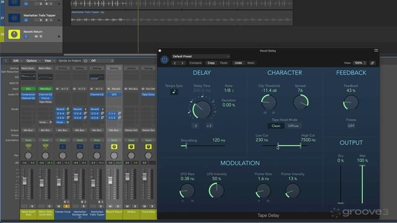The image size is (397, 223).
Task: Click Vocal Delay channel strip icon
Action: point(148,147)
